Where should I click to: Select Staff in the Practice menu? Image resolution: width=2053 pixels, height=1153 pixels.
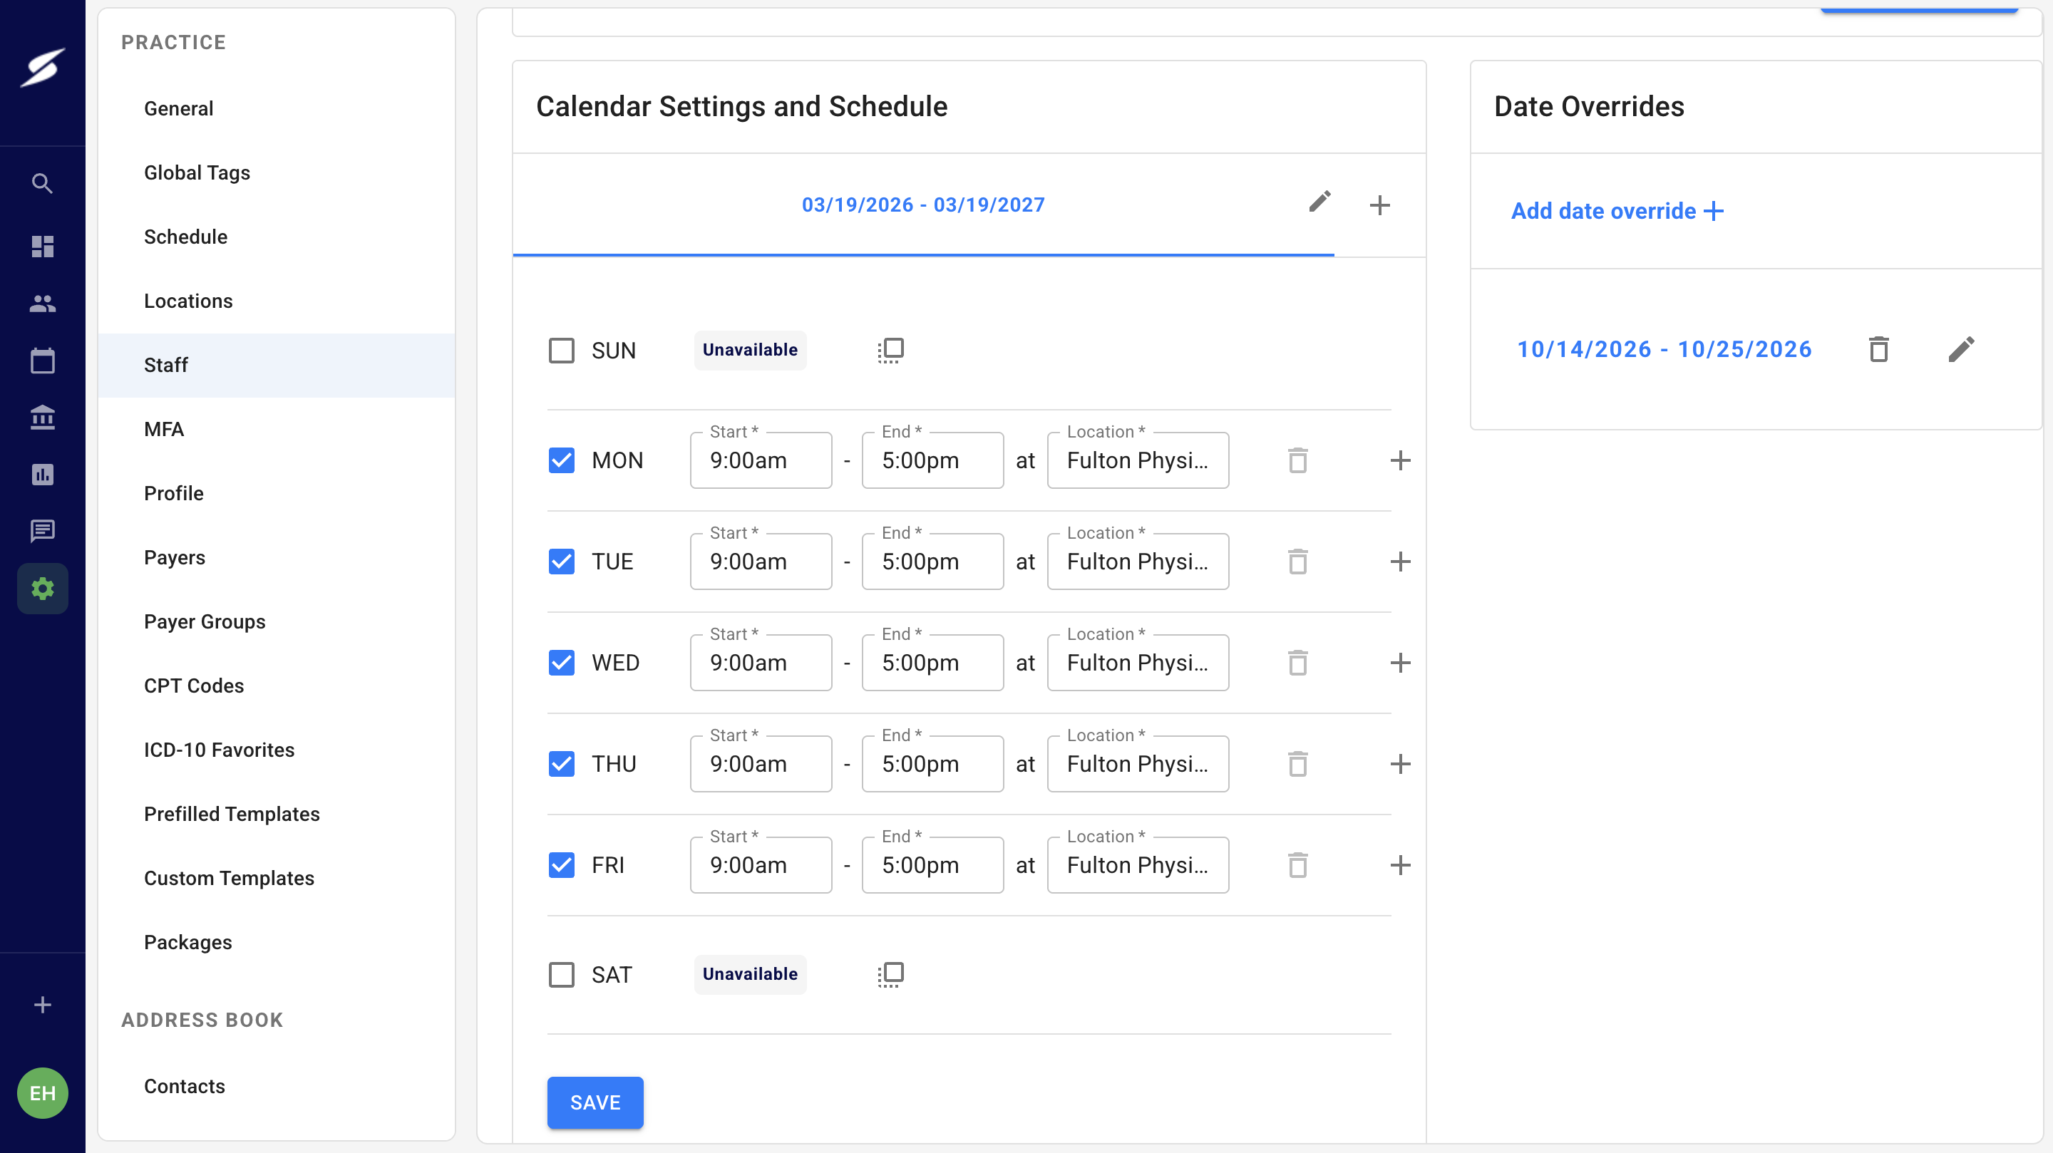[x=276, y=365]
